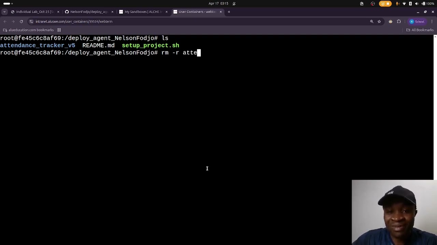The image size is (437, 245).
Task: Stop screen sharing via orange indicator
Action: [385, 3]
